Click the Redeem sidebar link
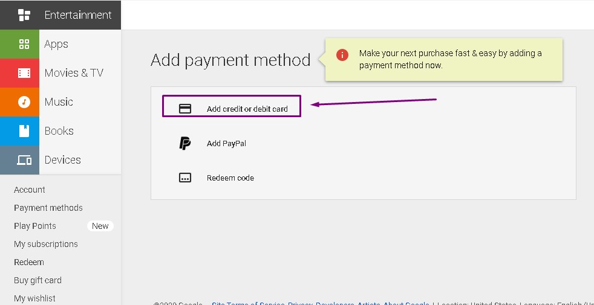The height and width of the screenshot is (305, 594). pos(29,262)
